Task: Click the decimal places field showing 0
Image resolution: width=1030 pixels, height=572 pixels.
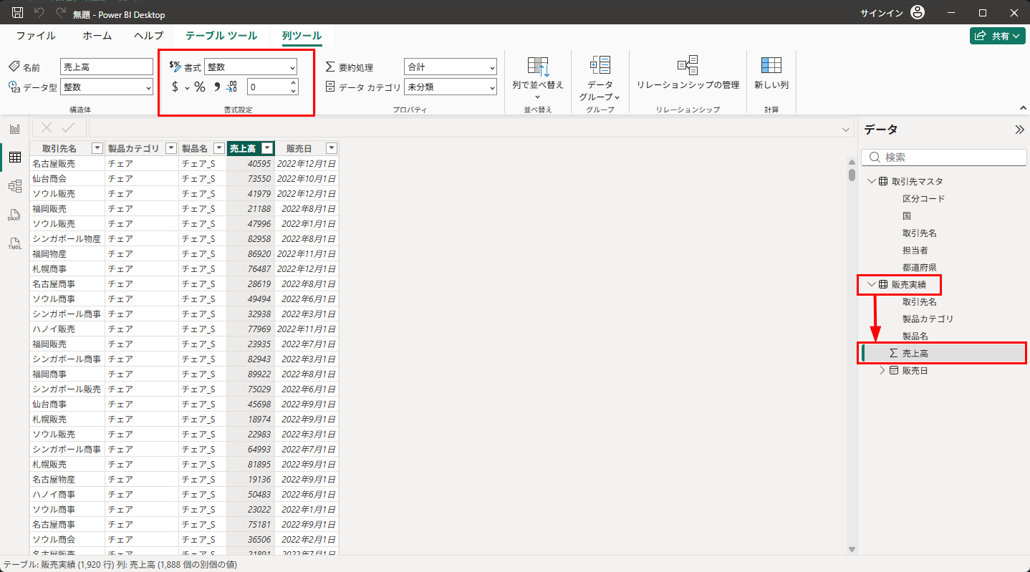Action: [x=268, y=87]
